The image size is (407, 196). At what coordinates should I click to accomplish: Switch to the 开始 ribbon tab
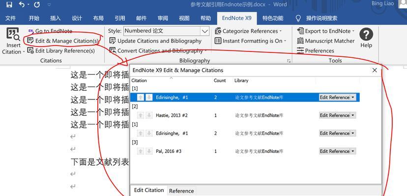34,18
